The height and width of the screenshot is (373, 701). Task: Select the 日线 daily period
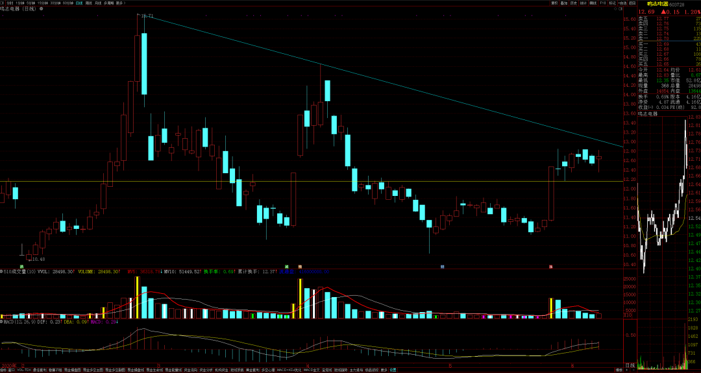[x=79, y=3]
